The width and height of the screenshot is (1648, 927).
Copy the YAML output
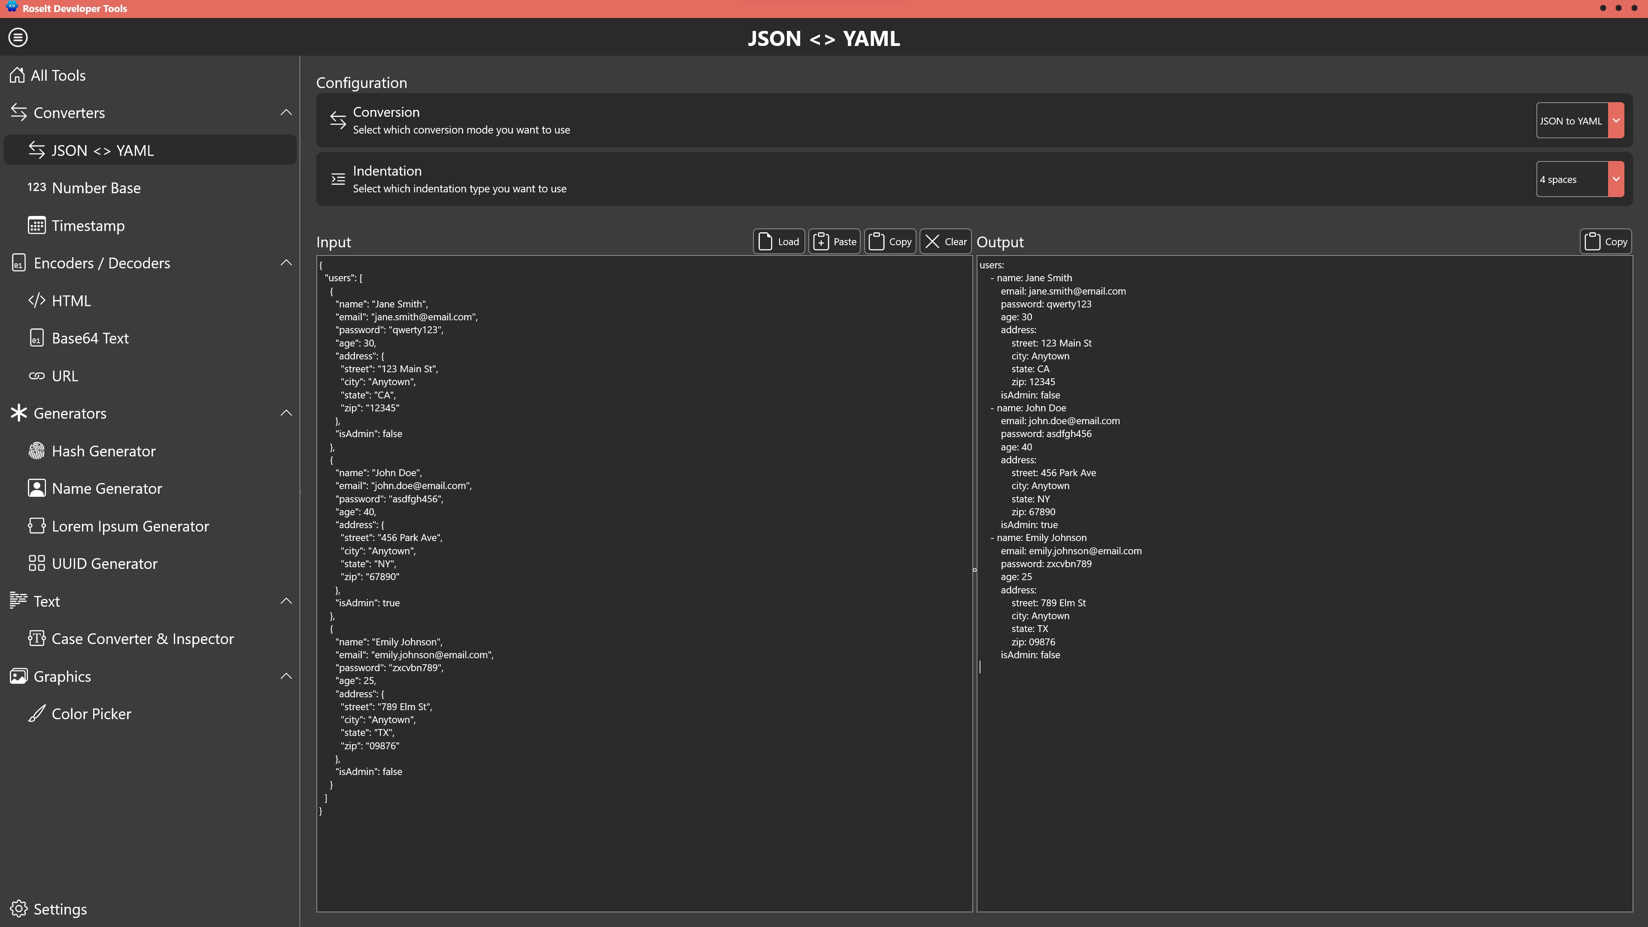pos(1606,241)
